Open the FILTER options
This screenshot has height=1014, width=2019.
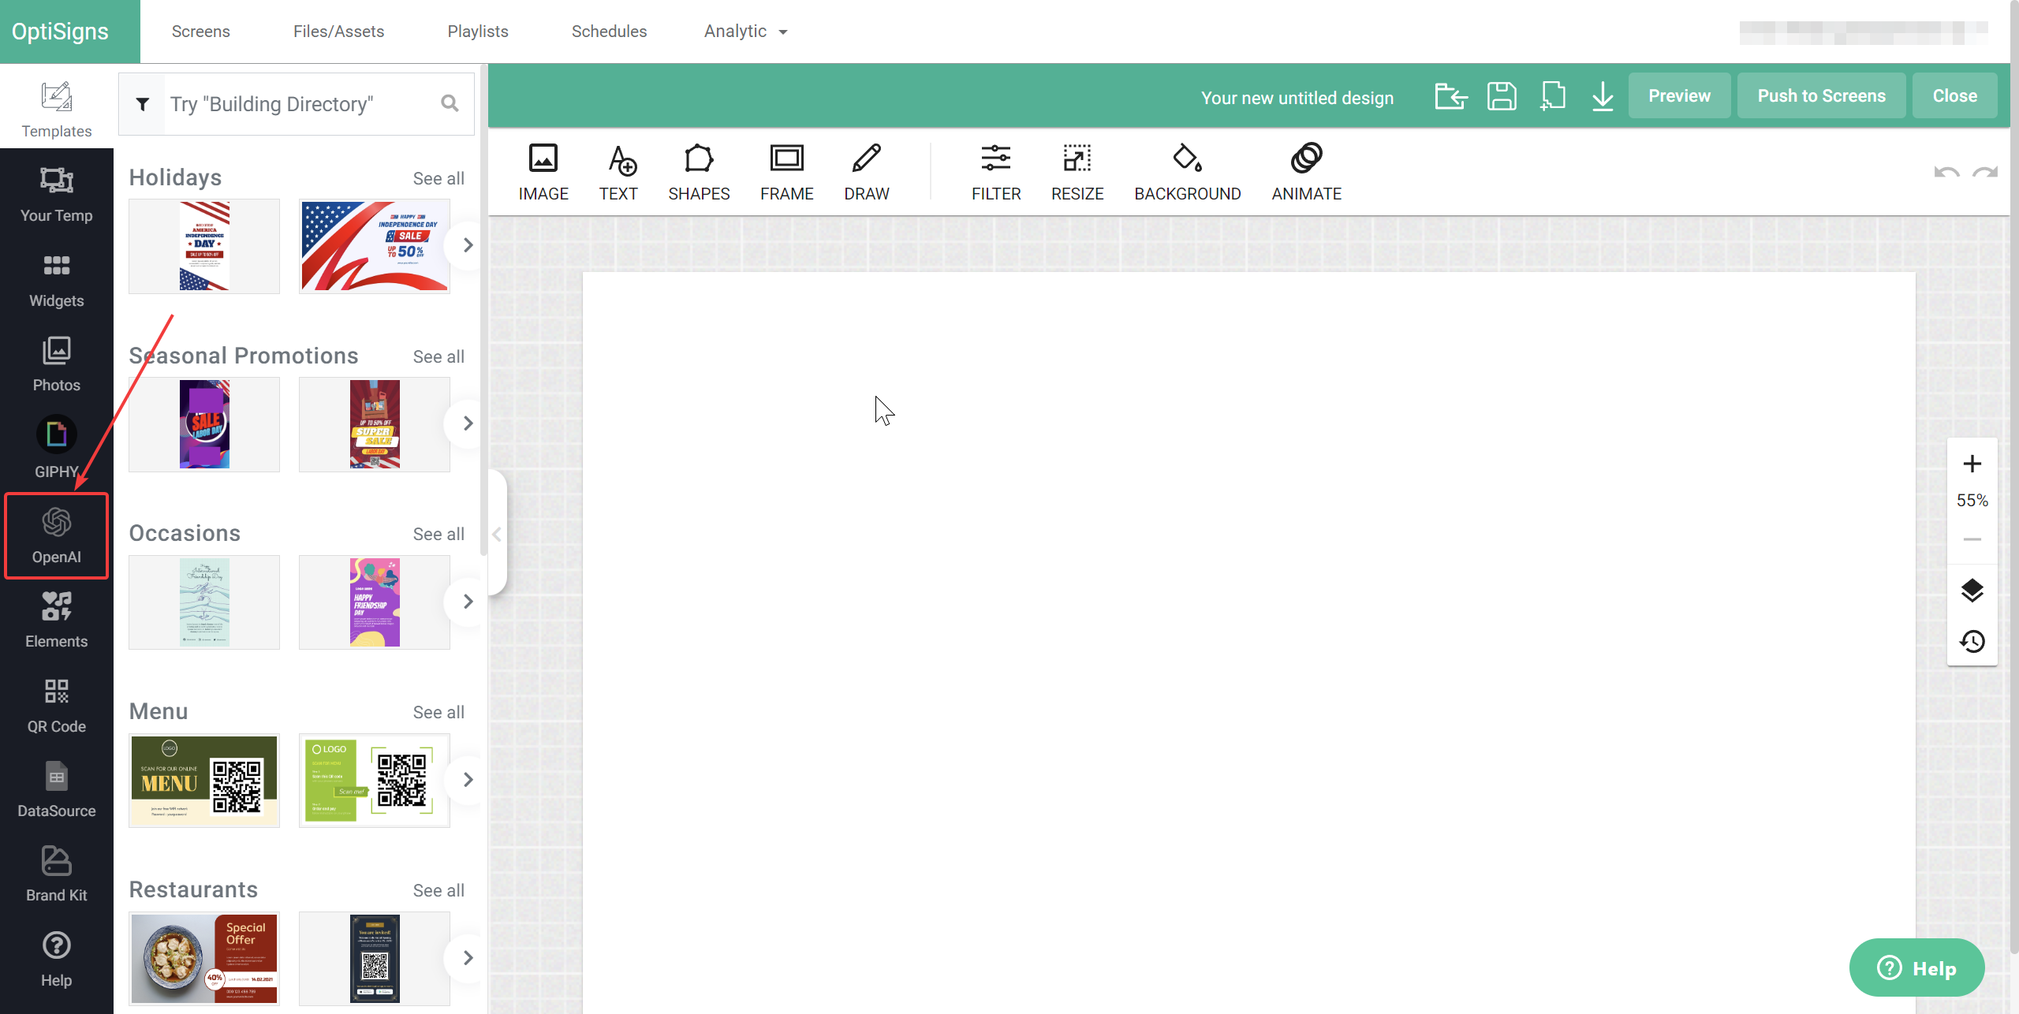pyautogui.click(x=996, y=172)
